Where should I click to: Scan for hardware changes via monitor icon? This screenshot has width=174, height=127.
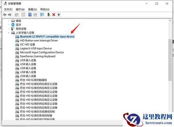tap(42, 15)
